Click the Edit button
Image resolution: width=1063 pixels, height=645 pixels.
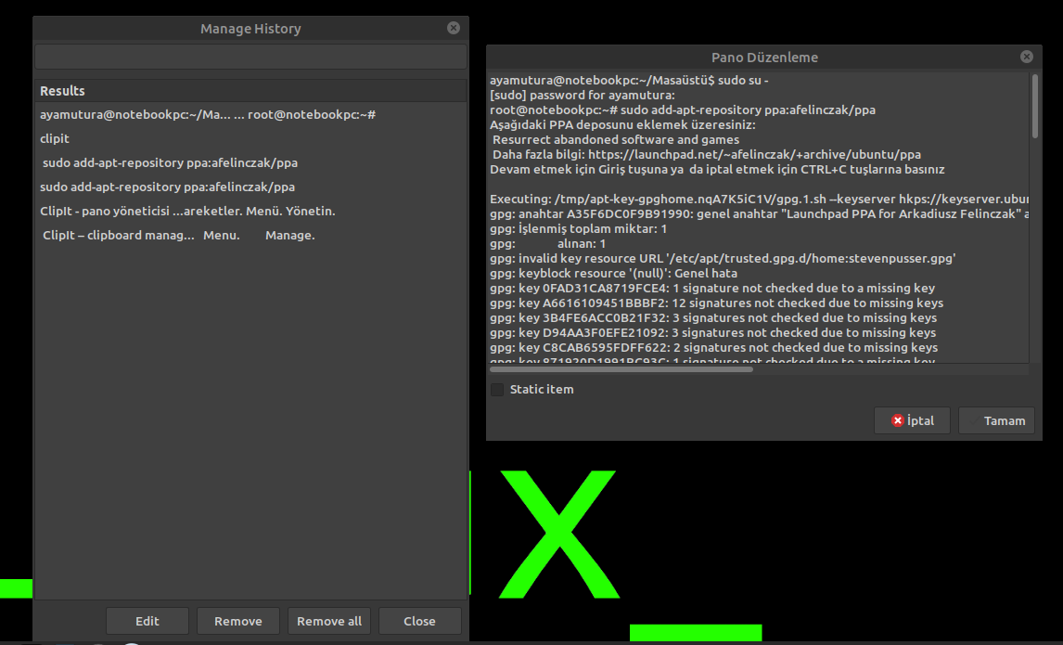147,621
